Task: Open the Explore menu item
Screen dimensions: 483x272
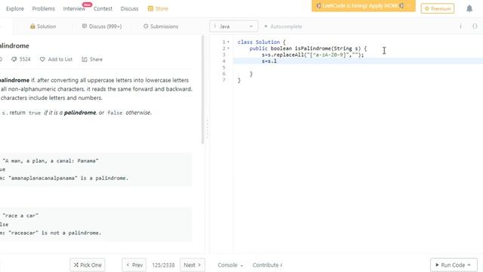Action: [15, 8]
